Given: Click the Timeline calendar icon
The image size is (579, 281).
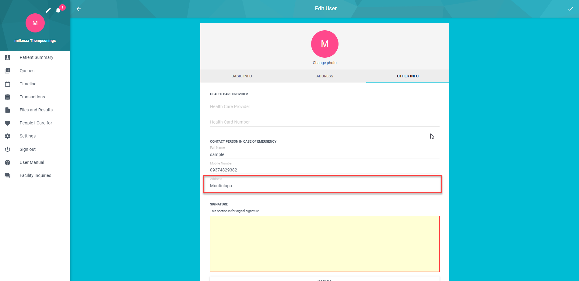Looking at the screenshot, I should pos(8,84).
